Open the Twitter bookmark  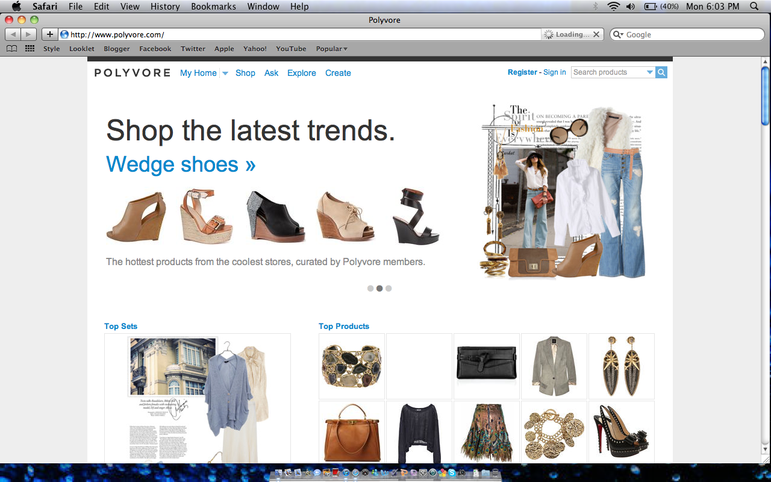click(x=193, y=49)
